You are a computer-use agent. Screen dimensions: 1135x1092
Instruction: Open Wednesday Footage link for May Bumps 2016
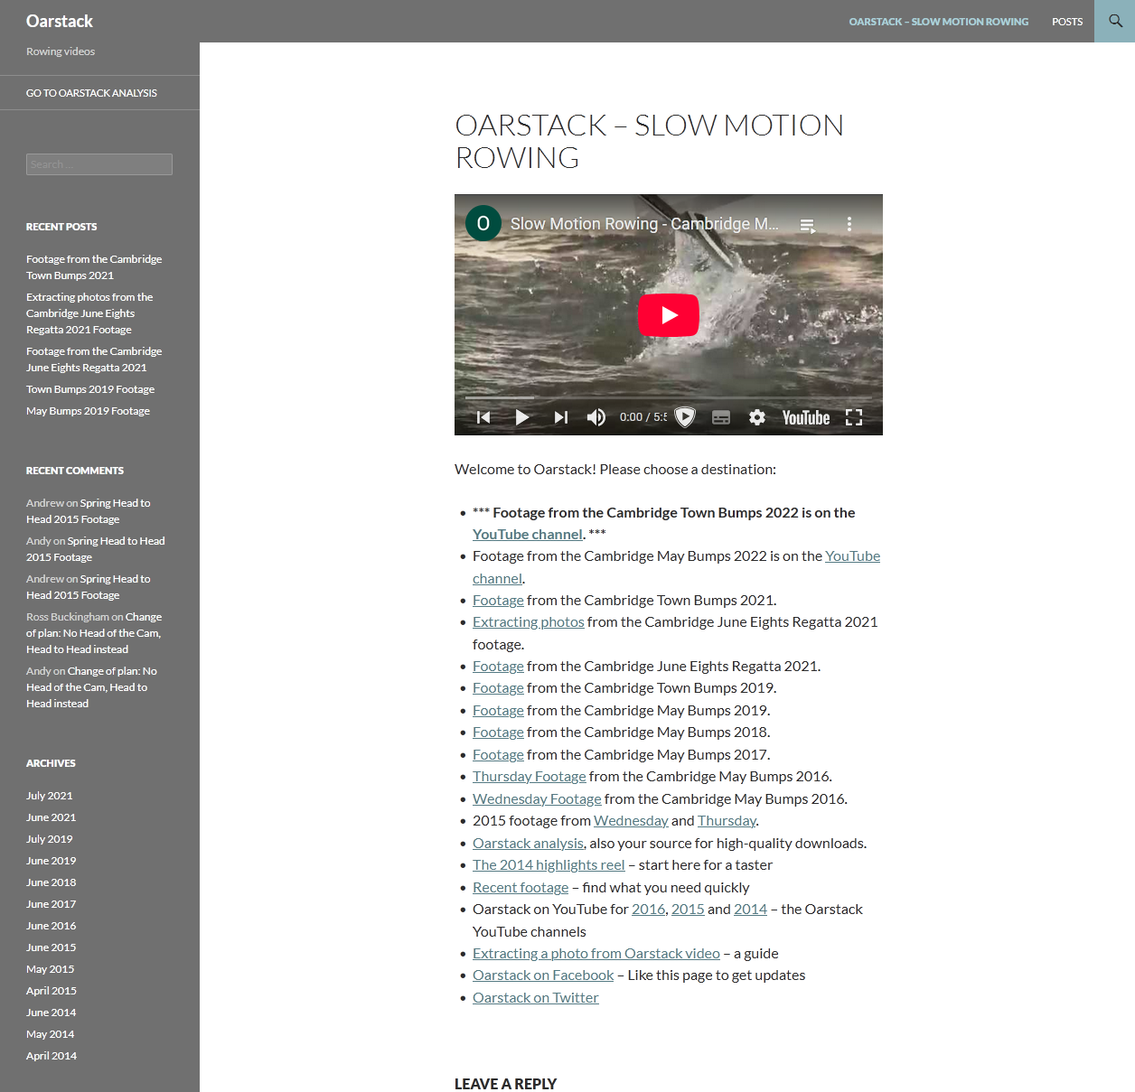(x=537, y=799)
